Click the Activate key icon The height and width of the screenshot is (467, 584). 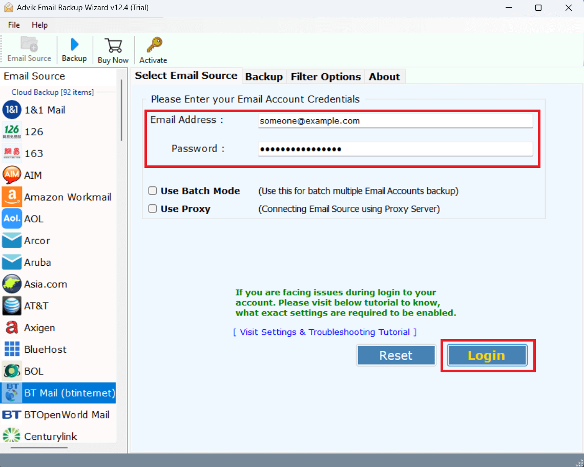coord(154,45)
